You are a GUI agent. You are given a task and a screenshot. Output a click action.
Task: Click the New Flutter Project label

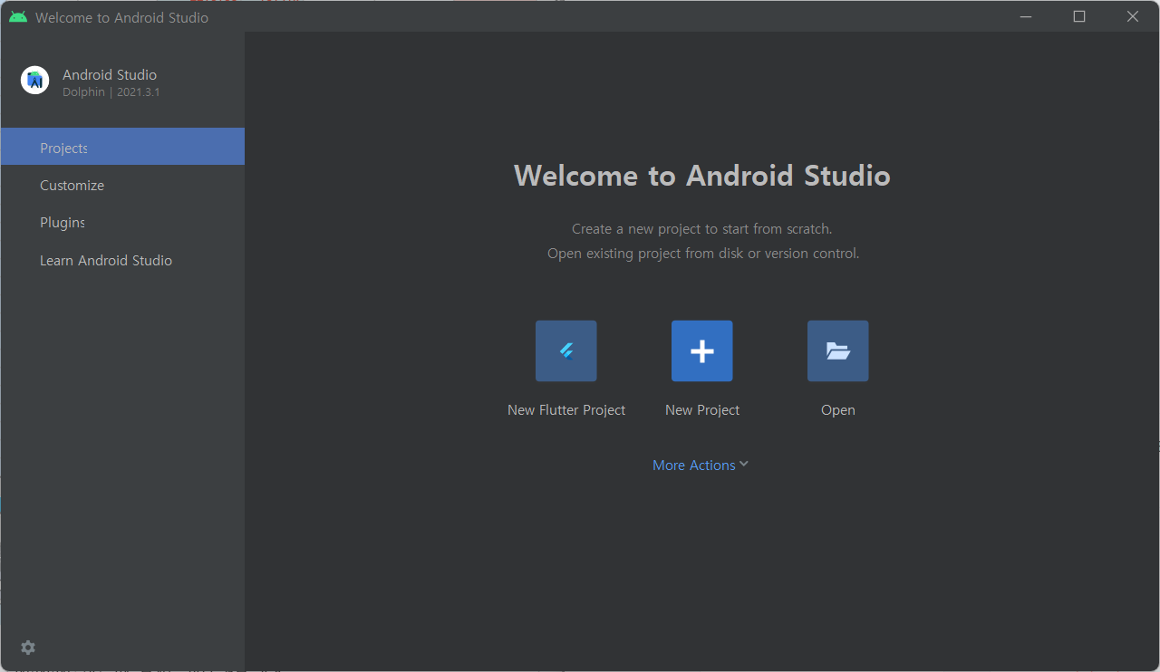tap(566, 410)
